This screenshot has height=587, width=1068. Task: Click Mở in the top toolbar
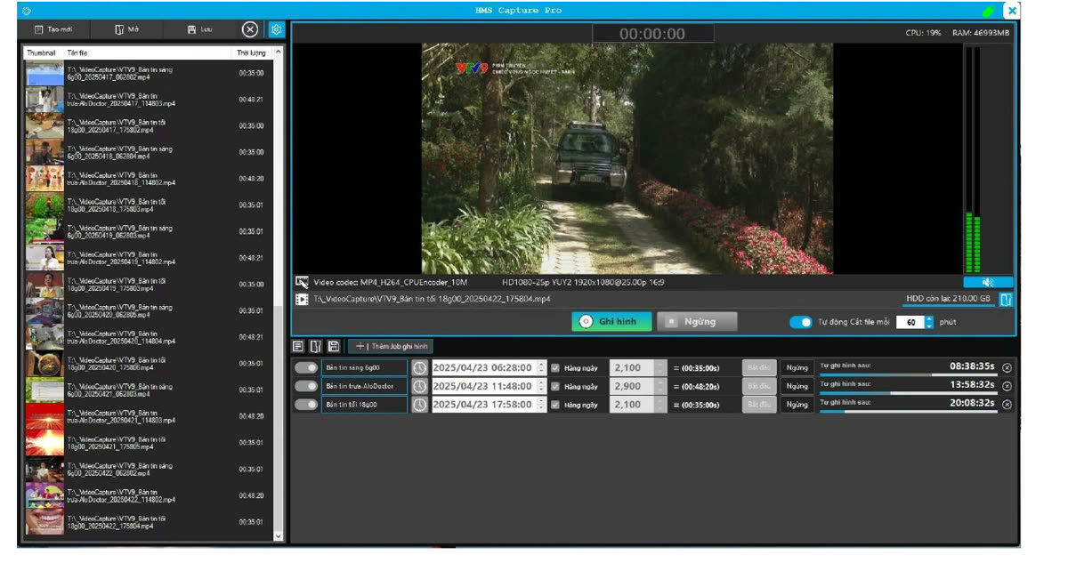tap(126, 29)
